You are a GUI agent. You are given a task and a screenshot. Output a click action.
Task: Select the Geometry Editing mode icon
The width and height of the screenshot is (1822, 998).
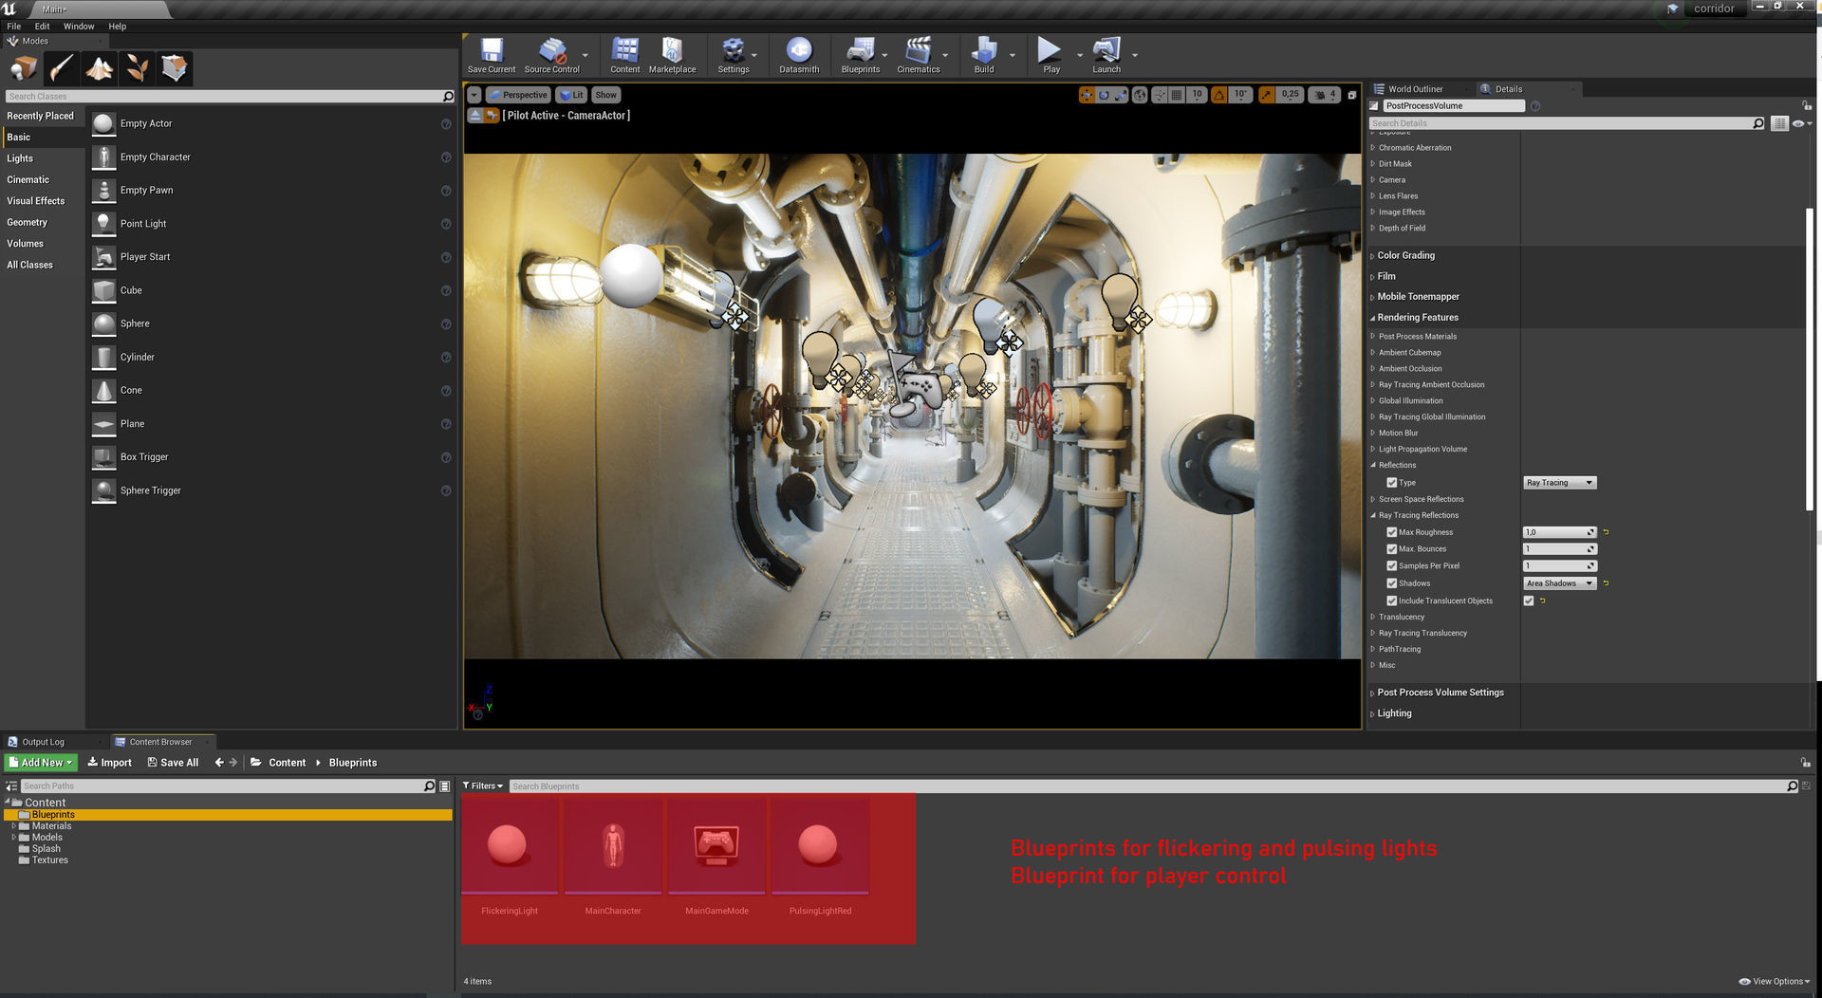pyautogui.click(x=175, y=68)
